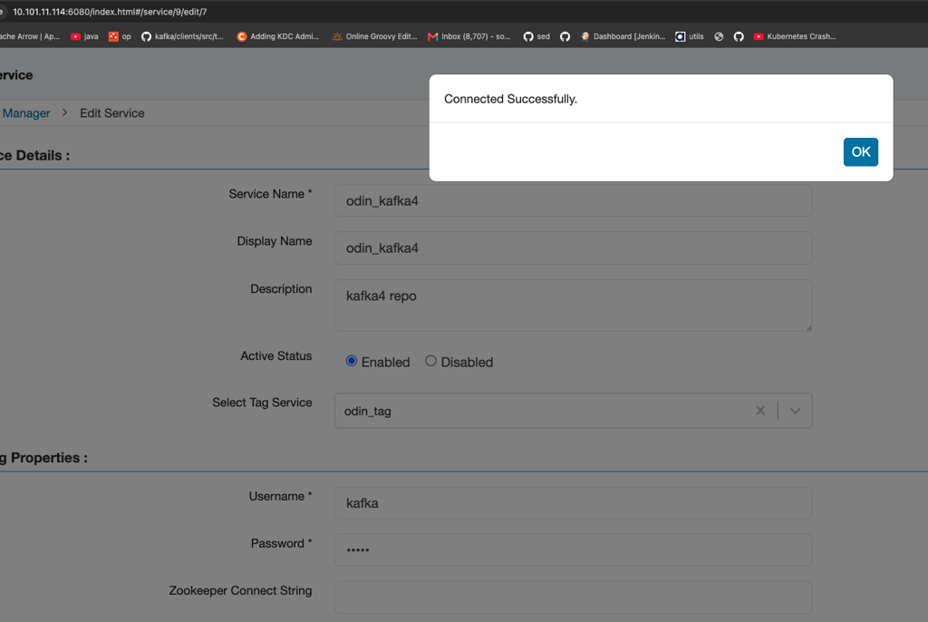Image resolution: width=928 pixels, height=622 pixels.
Task: Click the Password input field
Action: click(x=573, y=549)
